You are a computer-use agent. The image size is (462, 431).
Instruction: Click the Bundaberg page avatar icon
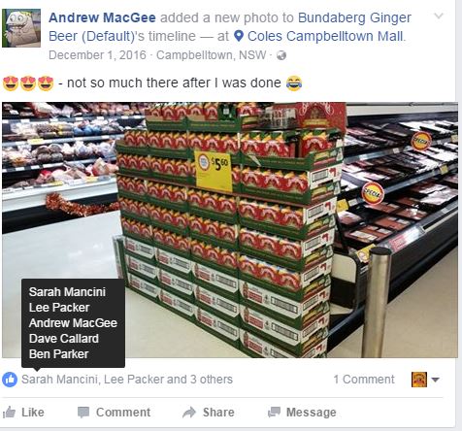point(419,380)
